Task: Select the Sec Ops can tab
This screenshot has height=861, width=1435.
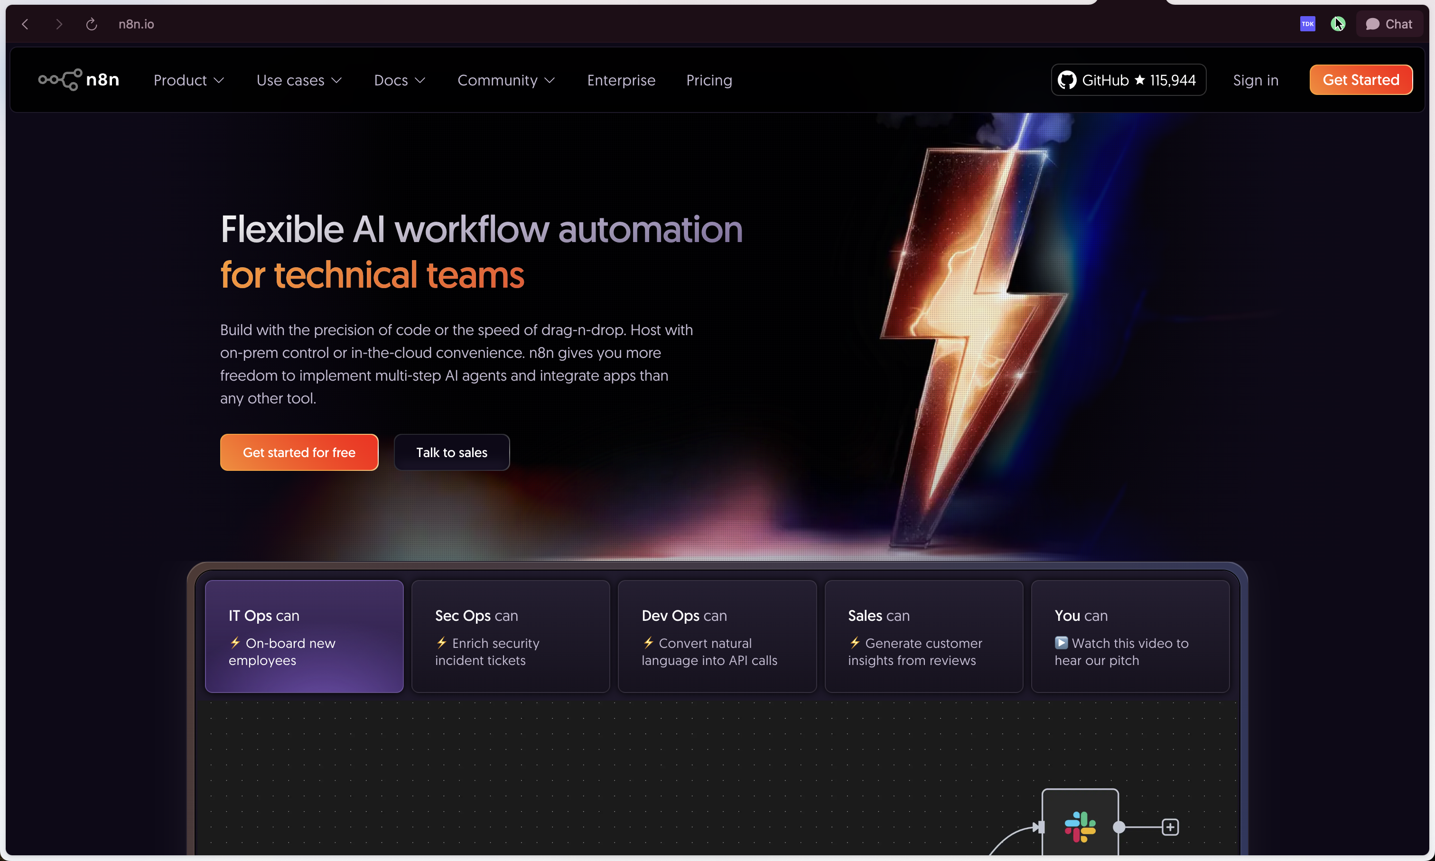Action: coord(511,636)
